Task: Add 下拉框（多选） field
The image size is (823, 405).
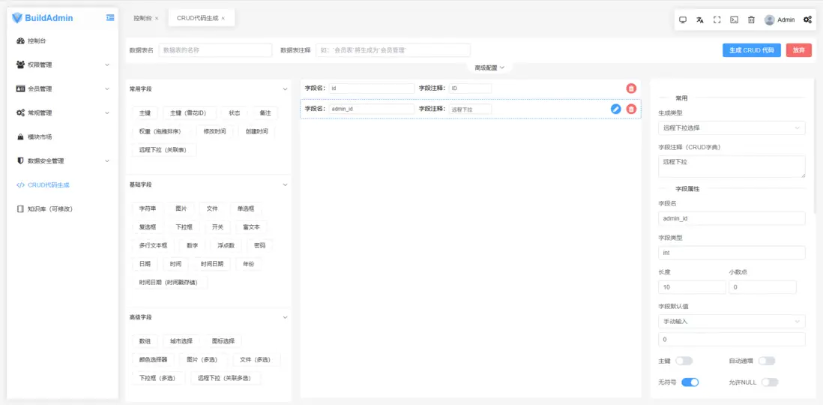Action: 157,378
